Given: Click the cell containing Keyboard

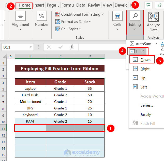Looking at the screenshot, I should (30, 115).
